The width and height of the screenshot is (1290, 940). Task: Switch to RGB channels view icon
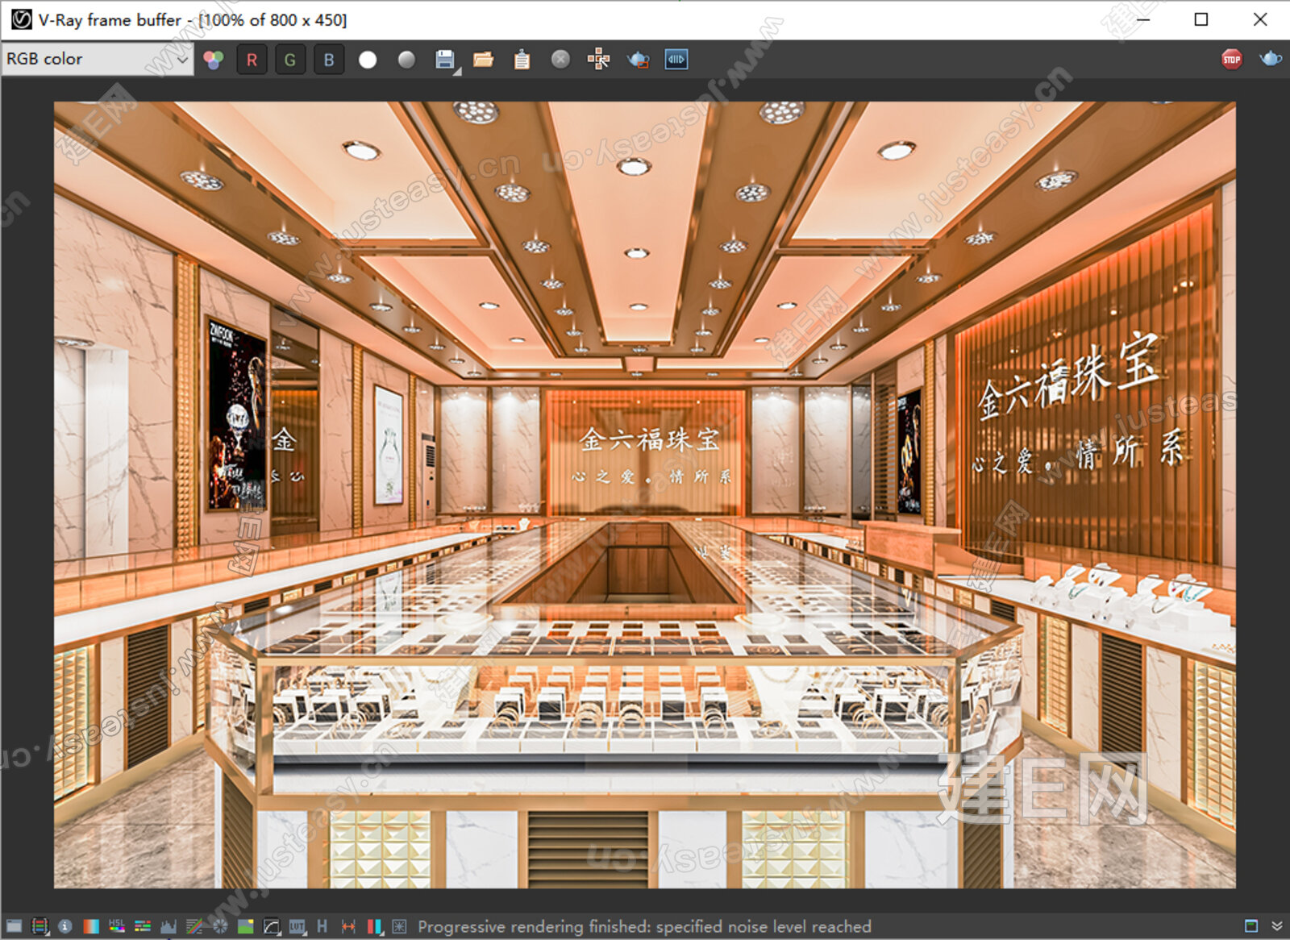[x=213, y=60]
